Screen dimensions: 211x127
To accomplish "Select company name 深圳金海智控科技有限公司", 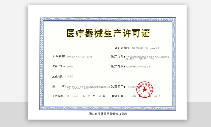I will 80,57.
